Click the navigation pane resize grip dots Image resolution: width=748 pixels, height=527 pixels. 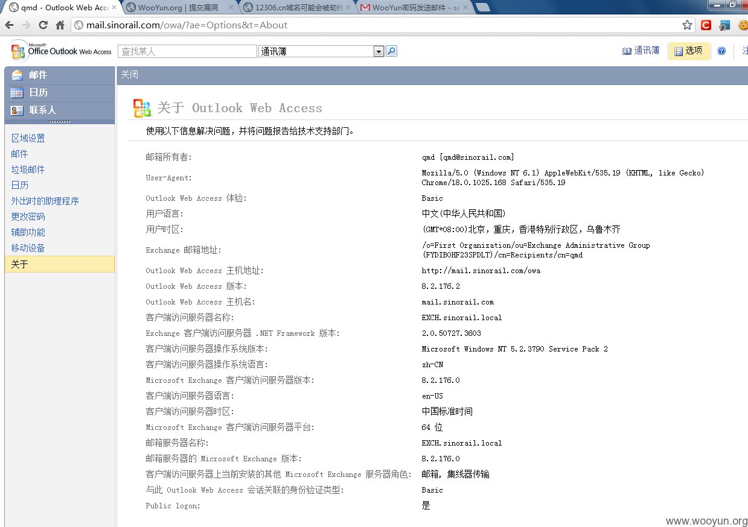59,121
